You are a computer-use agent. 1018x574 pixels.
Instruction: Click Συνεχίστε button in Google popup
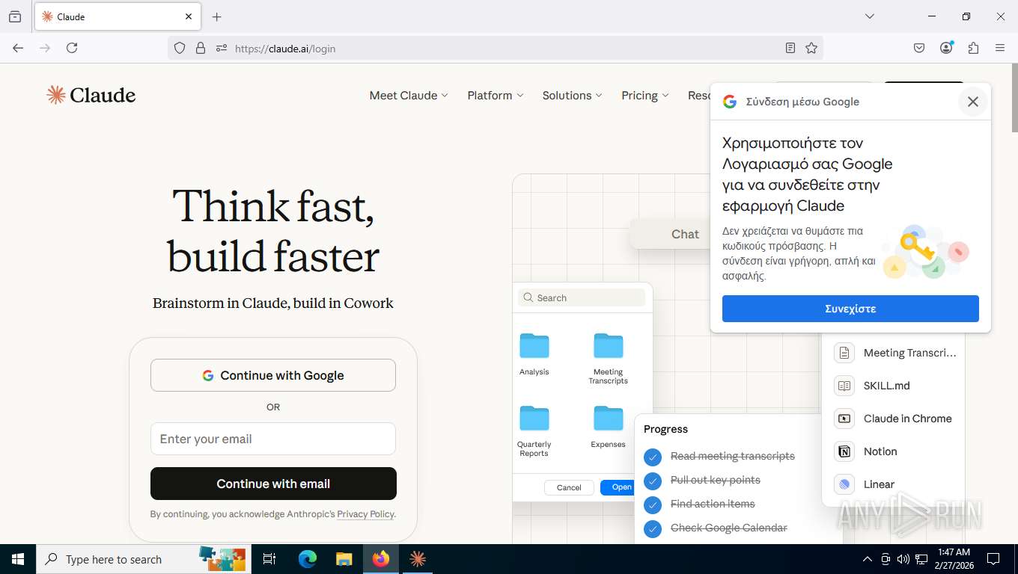coord(850,309)
